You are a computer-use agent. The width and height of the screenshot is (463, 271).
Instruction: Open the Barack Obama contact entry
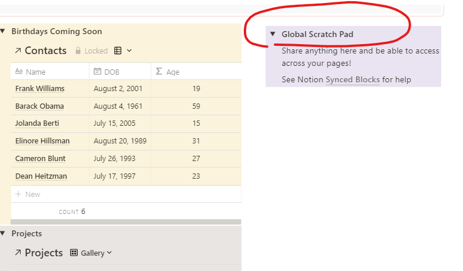point(39,106)
